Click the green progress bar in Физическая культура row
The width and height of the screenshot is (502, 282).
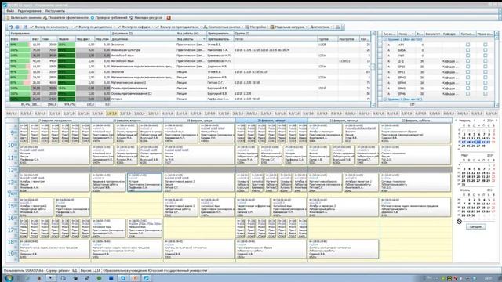pyautogui.click(x=20, y=50)
